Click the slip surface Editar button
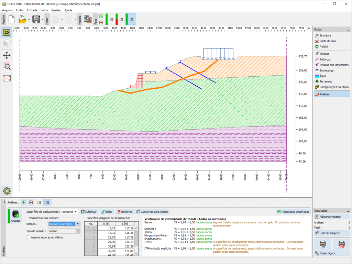Viewport: 352px width, 264px height. (x=107, y=212)
